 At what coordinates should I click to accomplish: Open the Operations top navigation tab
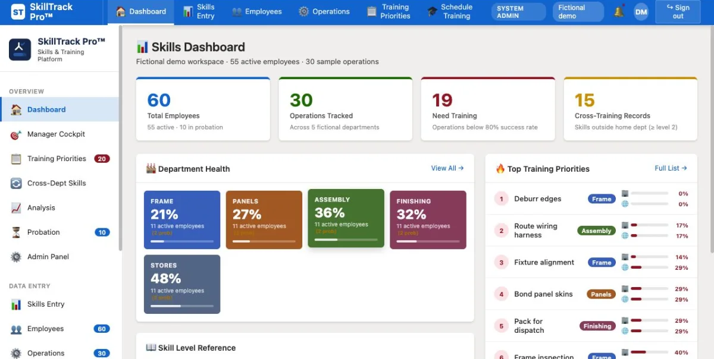pyautogui.click(x=324, y=12)
